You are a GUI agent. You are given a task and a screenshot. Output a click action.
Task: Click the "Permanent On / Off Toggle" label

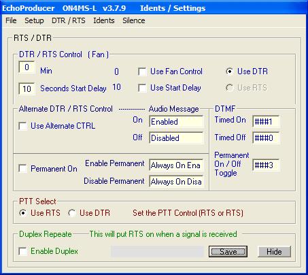[x=232, y=164]
